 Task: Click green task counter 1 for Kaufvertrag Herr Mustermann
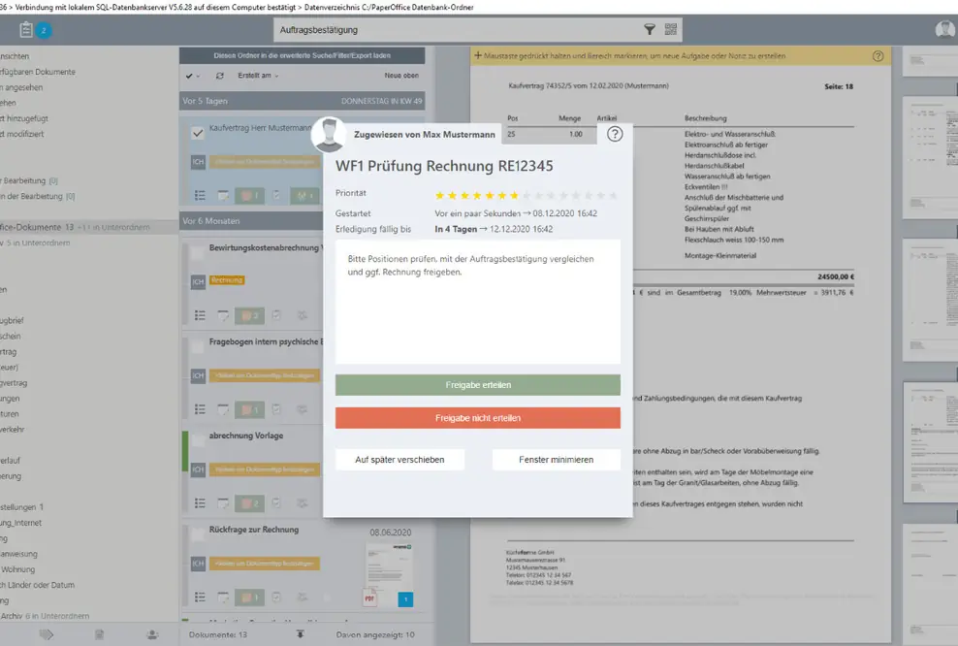[x=250, y=196]
